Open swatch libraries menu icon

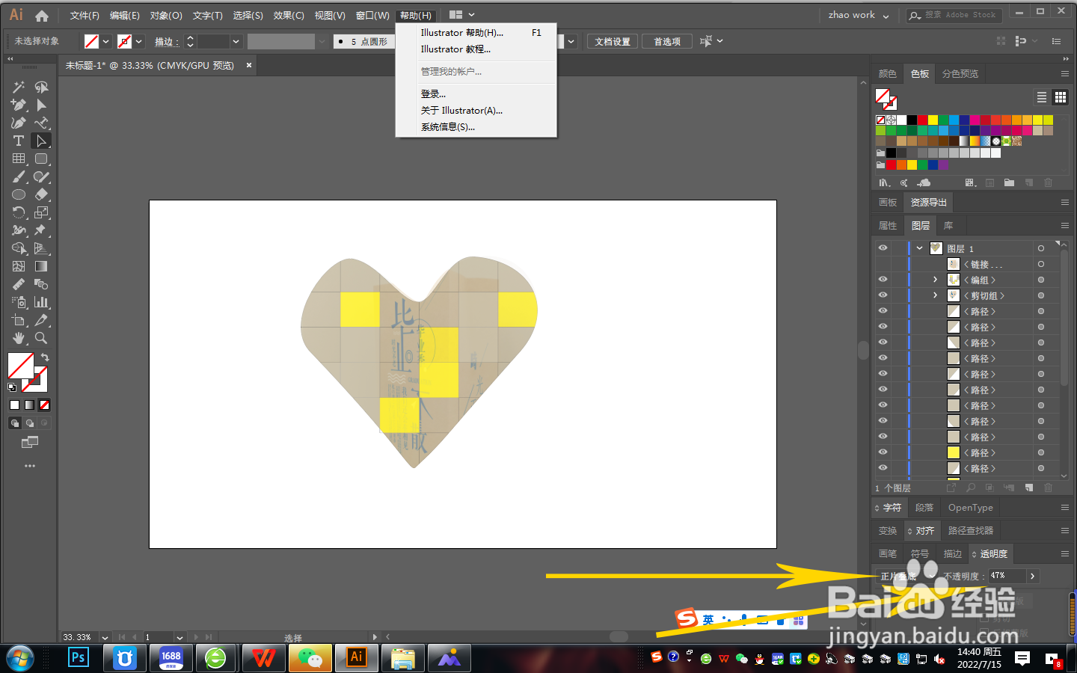click(x=885, y=182)
